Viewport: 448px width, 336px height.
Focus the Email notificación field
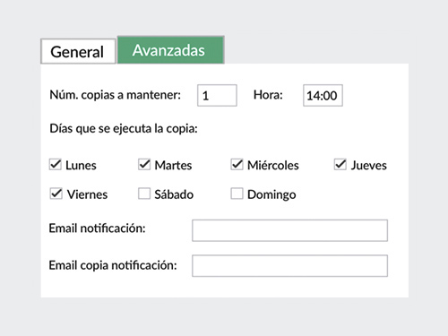point(290,230)
